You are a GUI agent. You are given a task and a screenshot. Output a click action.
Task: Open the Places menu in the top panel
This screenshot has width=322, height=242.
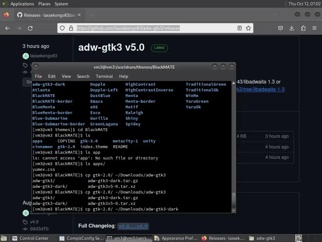(44, 4)
